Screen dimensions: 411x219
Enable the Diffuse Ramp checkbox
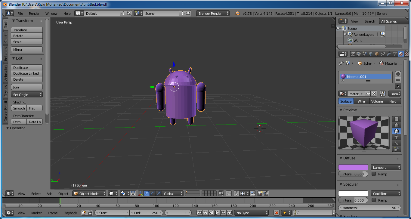tap(374, 174)
